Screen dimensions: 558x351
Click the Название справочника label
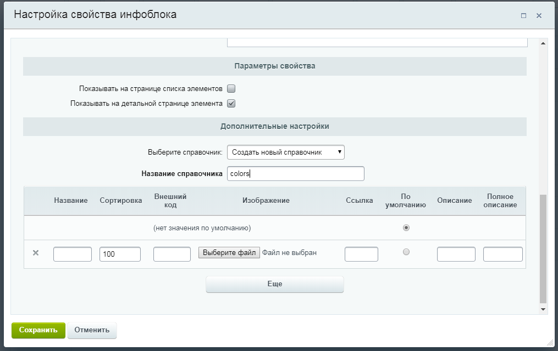(182, 173)
